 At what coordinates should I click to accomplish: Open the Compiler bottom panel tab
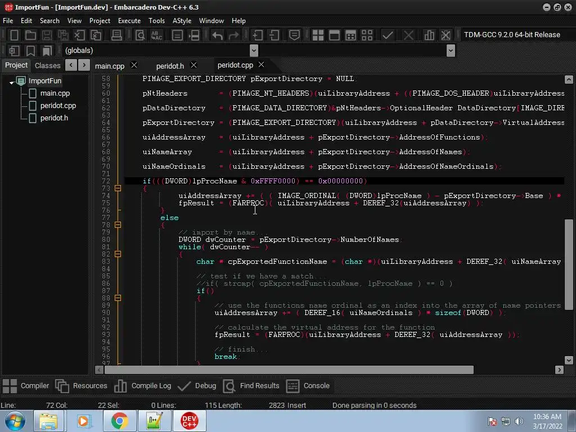[x=26, y=386]
